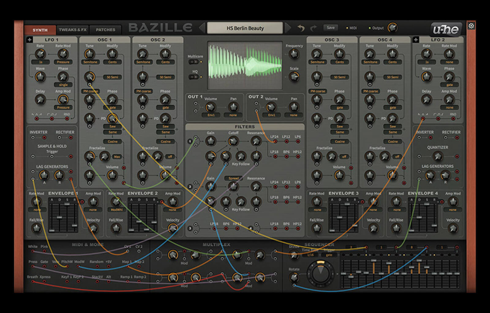Click the redo arrow icon
The width and height of the screenshot is (490, 313).
click(x=313, y=28)
